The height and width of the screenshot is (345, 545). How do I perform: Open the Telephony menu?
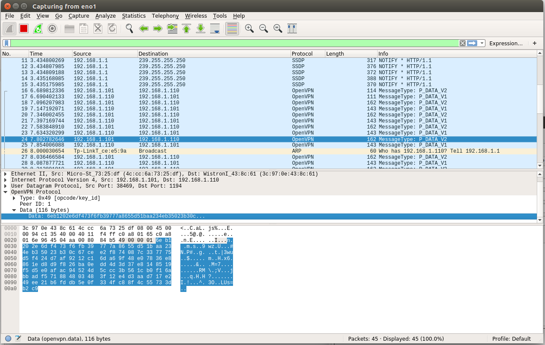[x=165, y=16]
